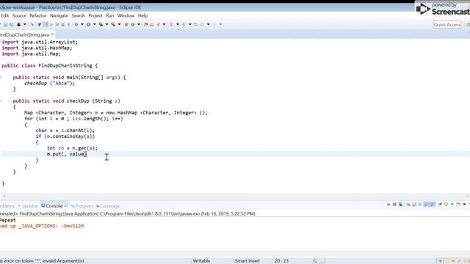Open the dropdown arrow next to the Debug icon
Image resolution: width=470 pixels, height=264 pixels.
(82, 24)
